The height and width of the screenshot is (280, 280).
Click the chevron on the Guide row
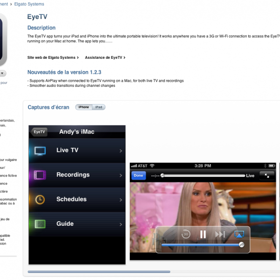pos(121,224)
